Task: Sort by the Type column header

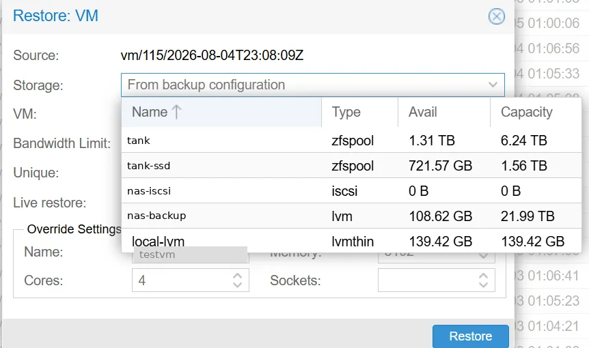Action: click(x=359, y=112)
